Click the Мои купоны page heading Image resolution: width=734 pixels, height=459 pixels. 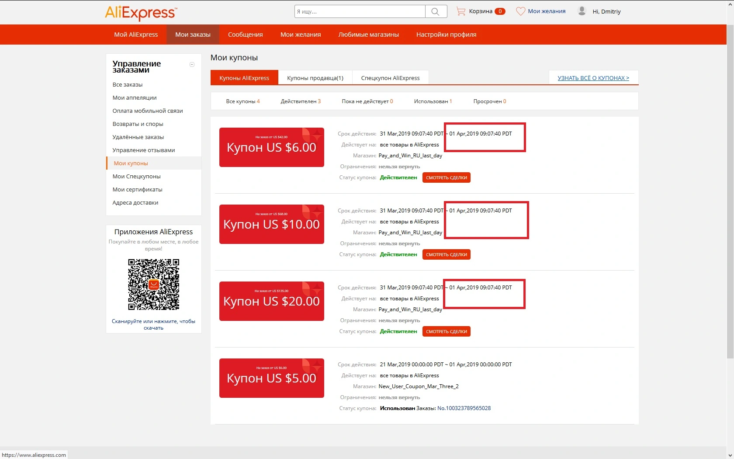[234, 58]
